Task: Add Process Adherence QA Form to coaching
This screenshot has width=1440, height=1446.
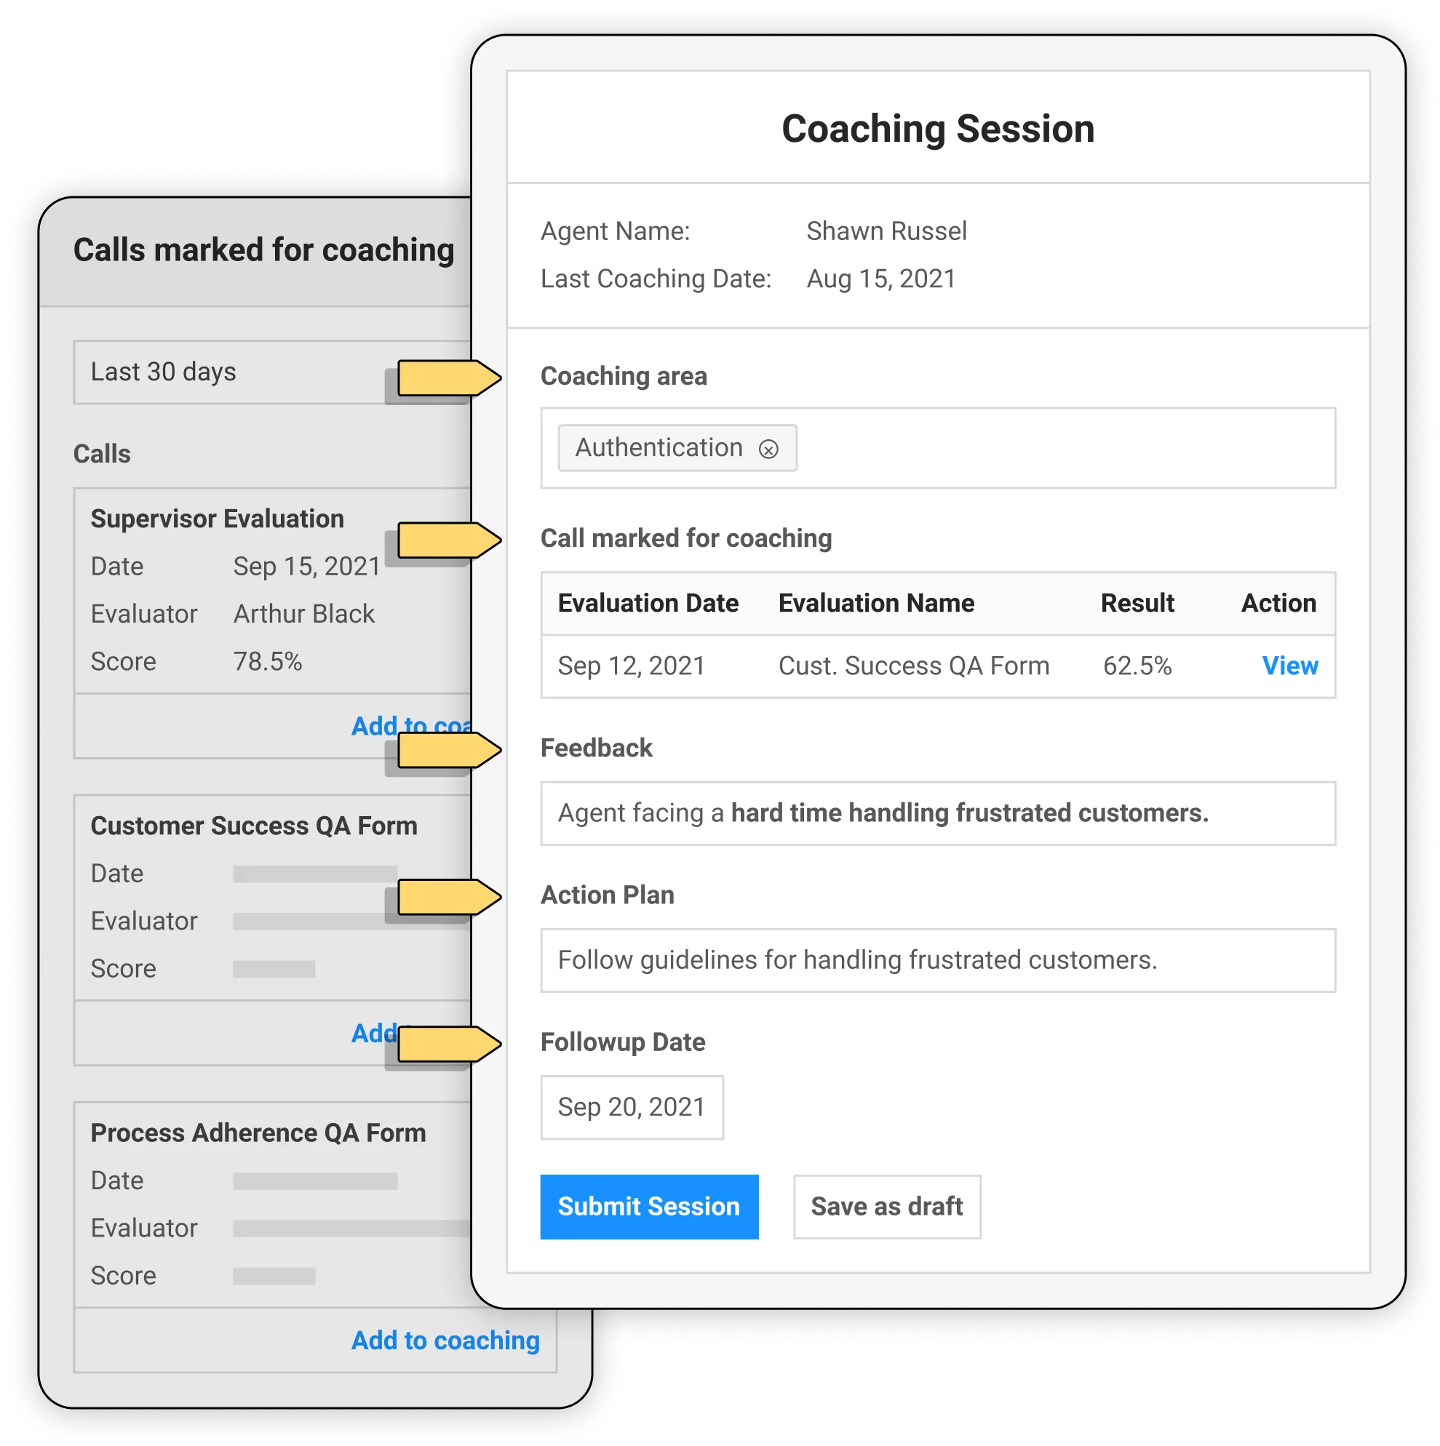Action: (x=445, y=1341)
